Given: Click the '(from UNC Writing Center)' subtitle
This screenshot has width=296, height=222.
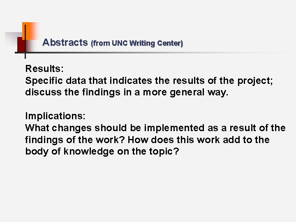Looking at the screenshot, I should click(x=137, y=43).
